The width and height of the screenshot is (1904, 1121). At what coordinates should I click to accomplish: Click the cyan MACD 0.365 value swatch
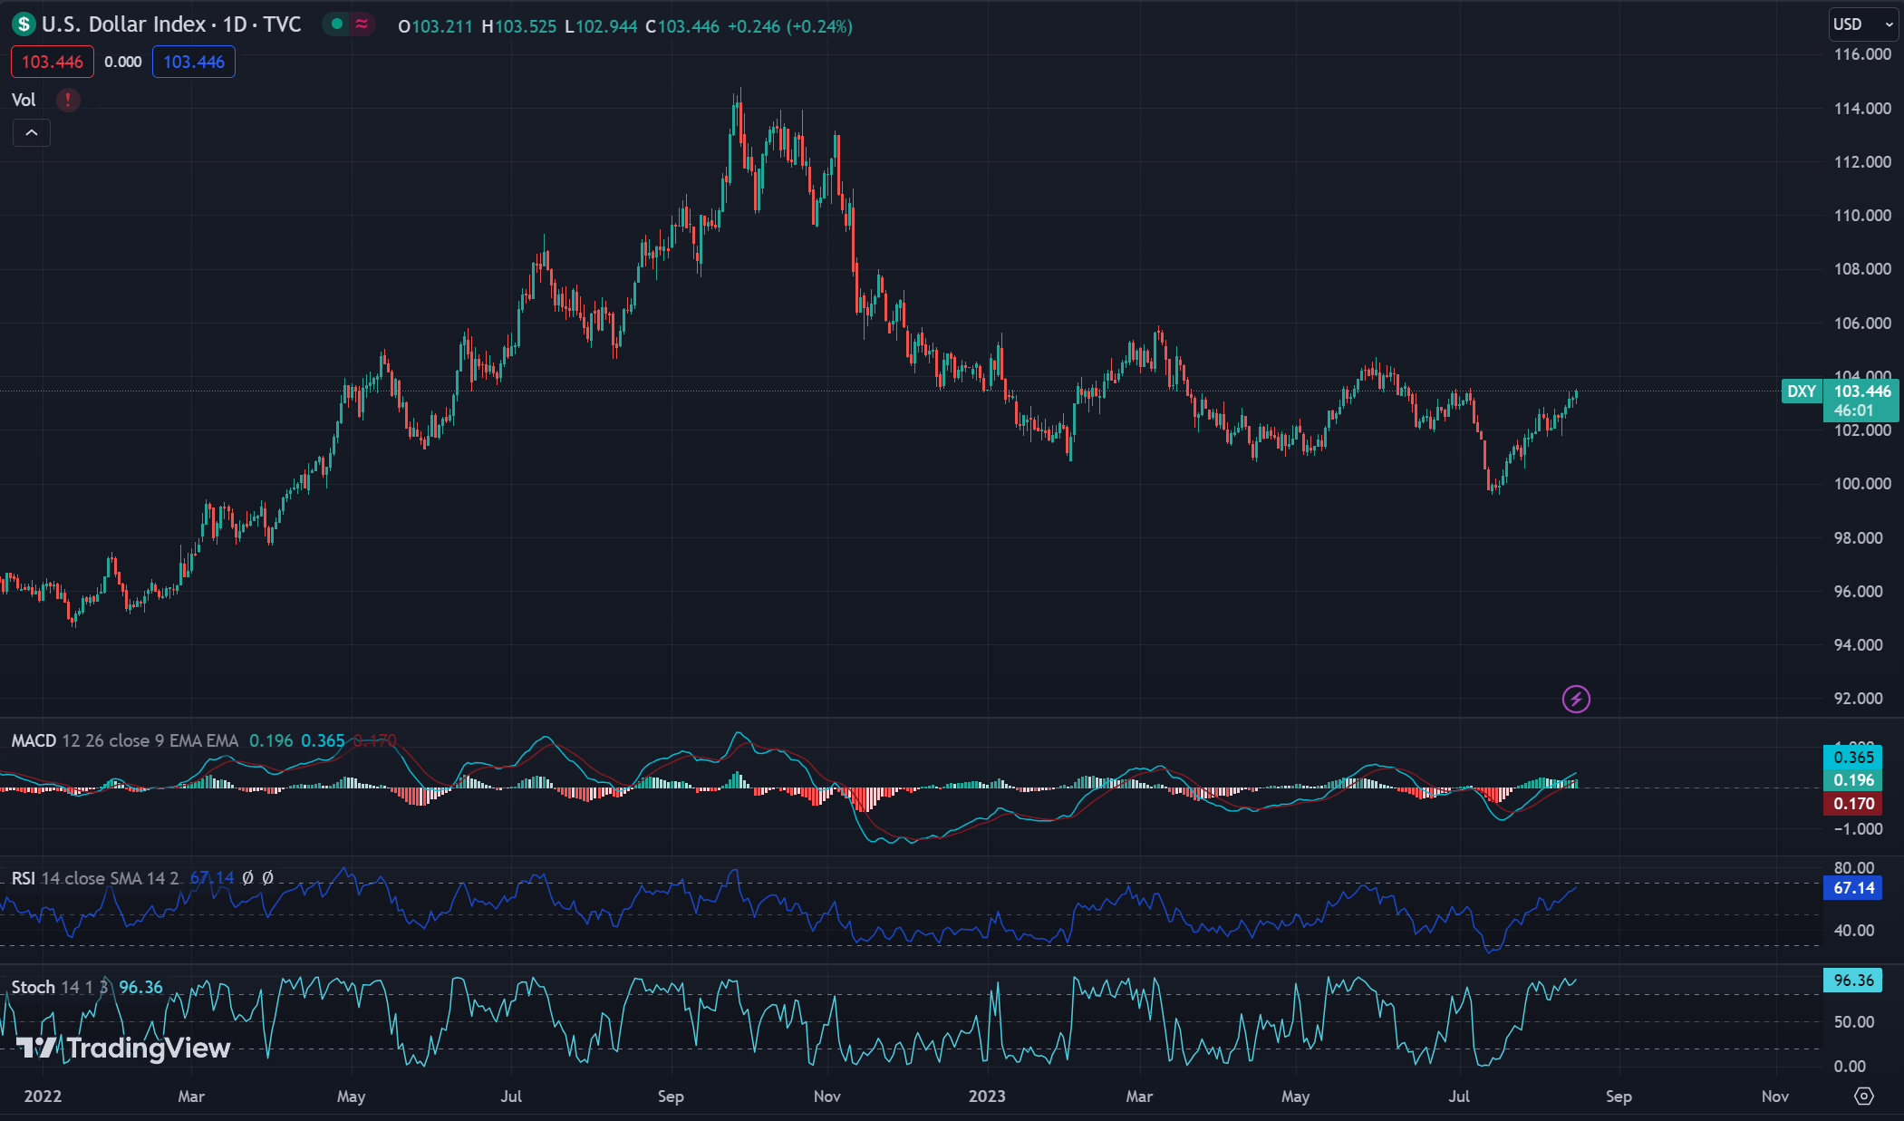pyautogui.click(x=1852, y=757)
